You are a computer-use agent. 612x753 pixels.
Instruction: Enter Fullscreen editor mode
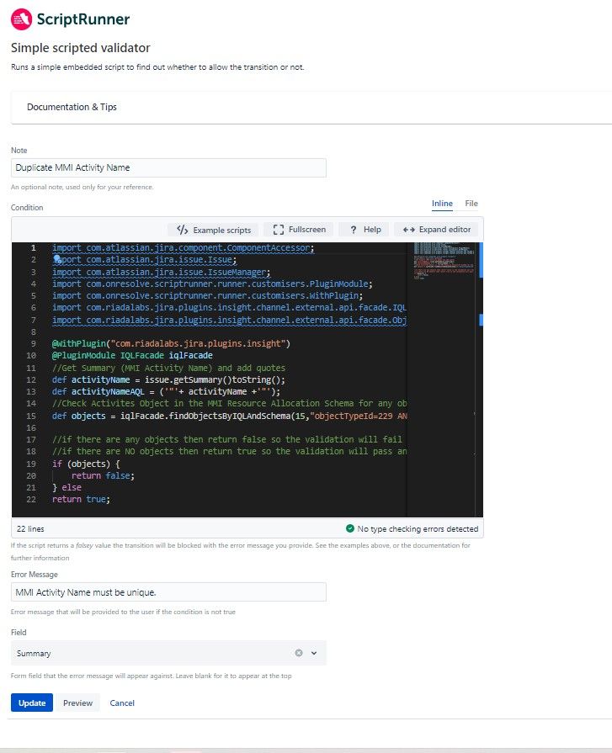[299, 230]
